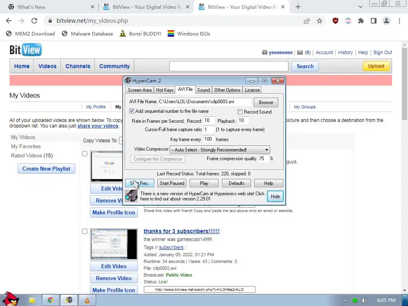Screen dimensions: 408x306
Task: Click the TV icon next to yeeeeeeee
Action: coord(265,52)
